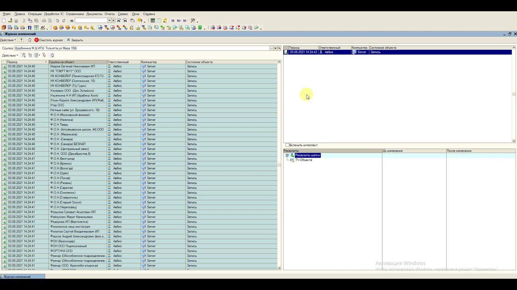This screenshot has height=290, width=517.
Task: Select the row УК "ПЖРТ №11" ООО
Action: (x=139, y=71)
